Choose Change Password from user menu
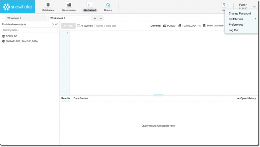The width and height of the screenshot is (260, 147). 240,13
